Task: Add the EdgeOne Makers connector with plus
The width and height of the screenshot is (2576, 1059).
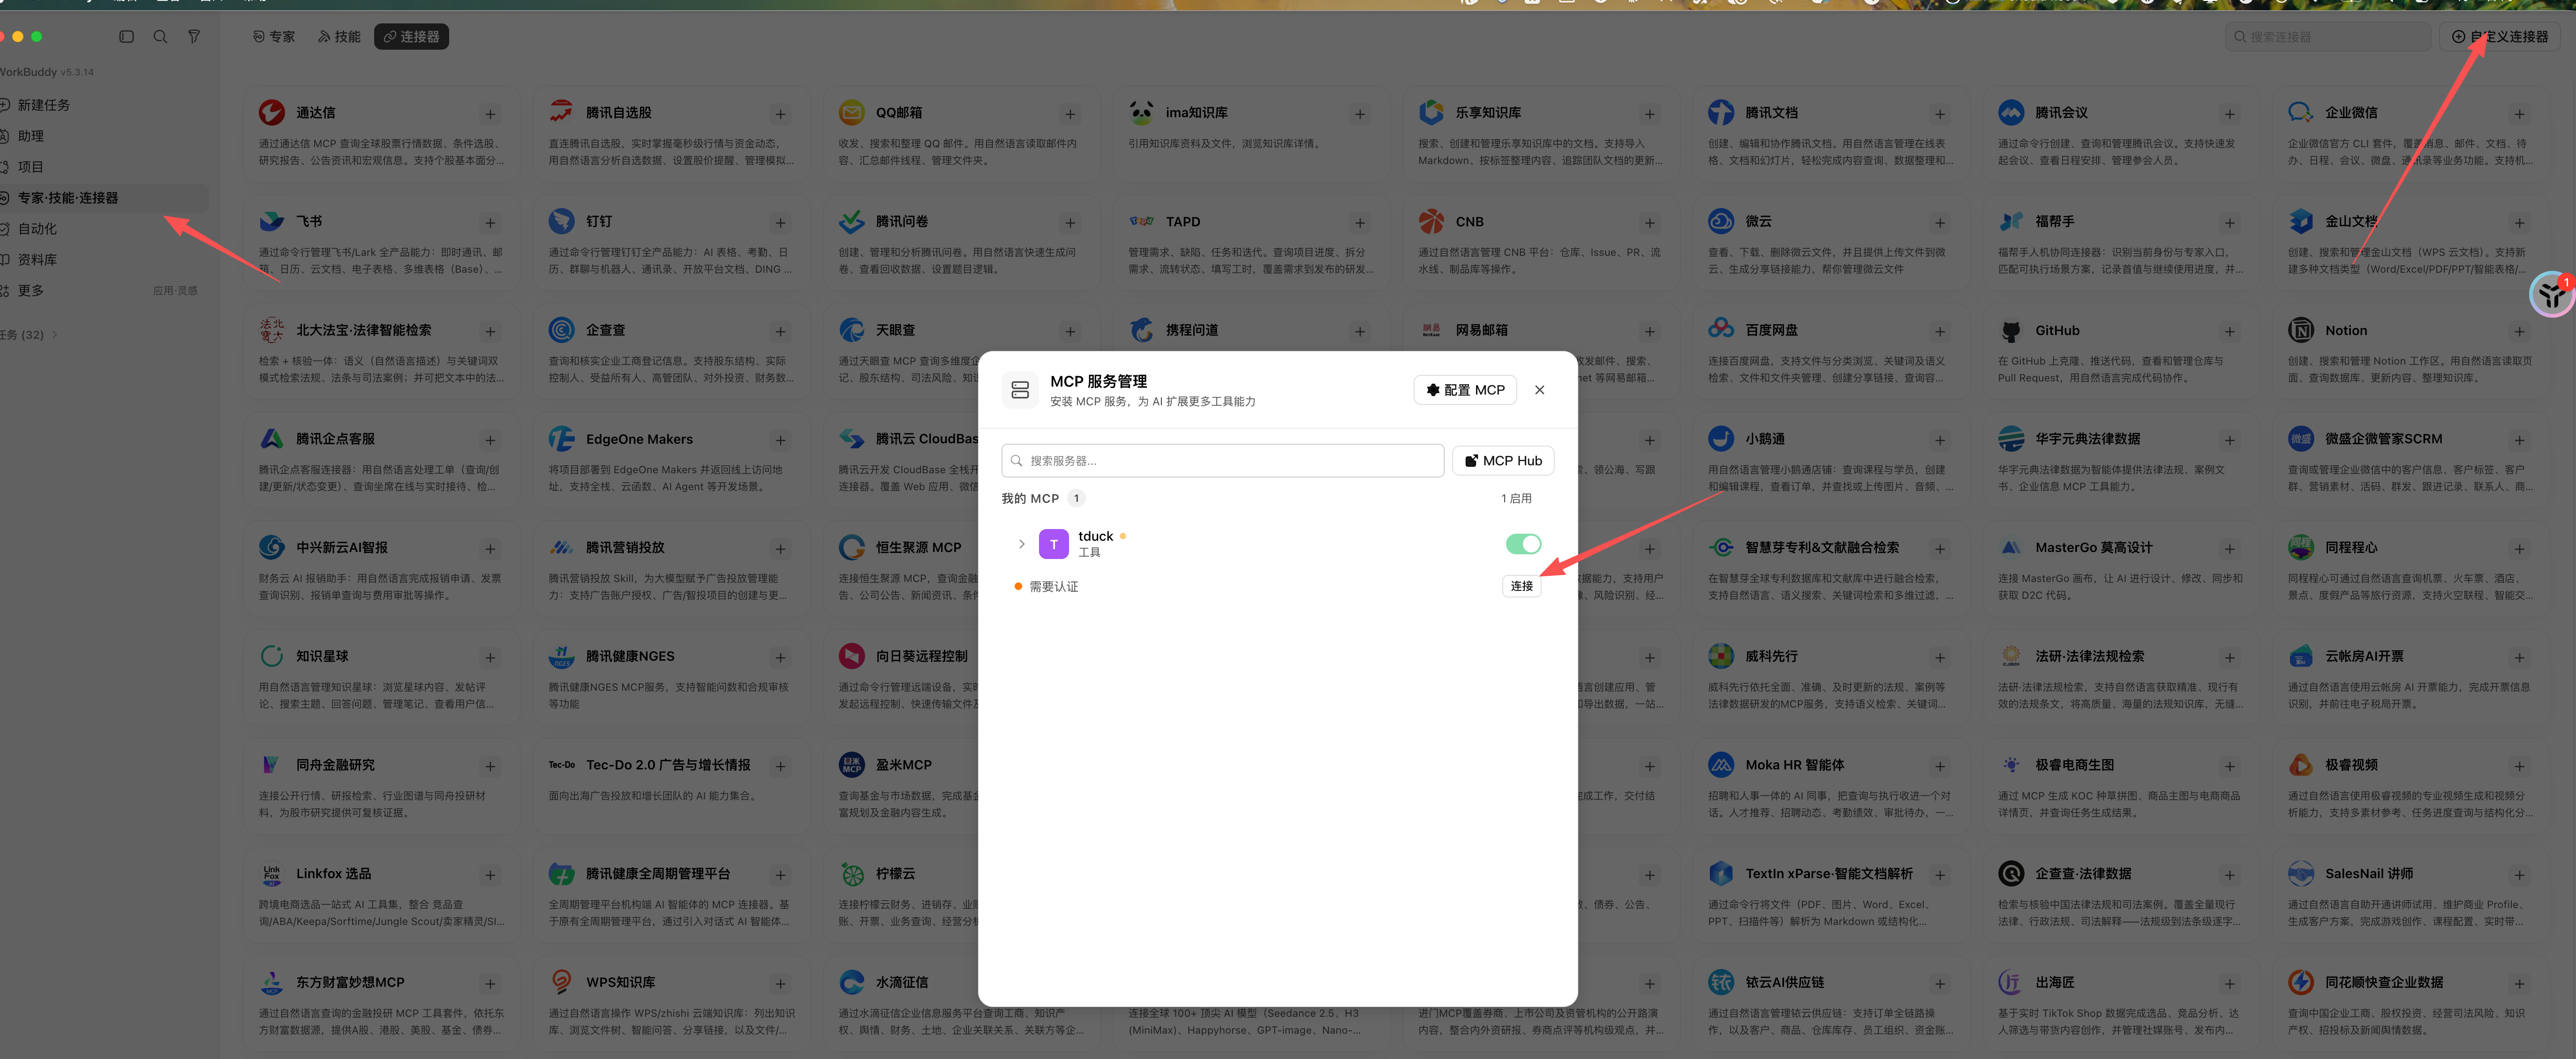Action: 780,440
